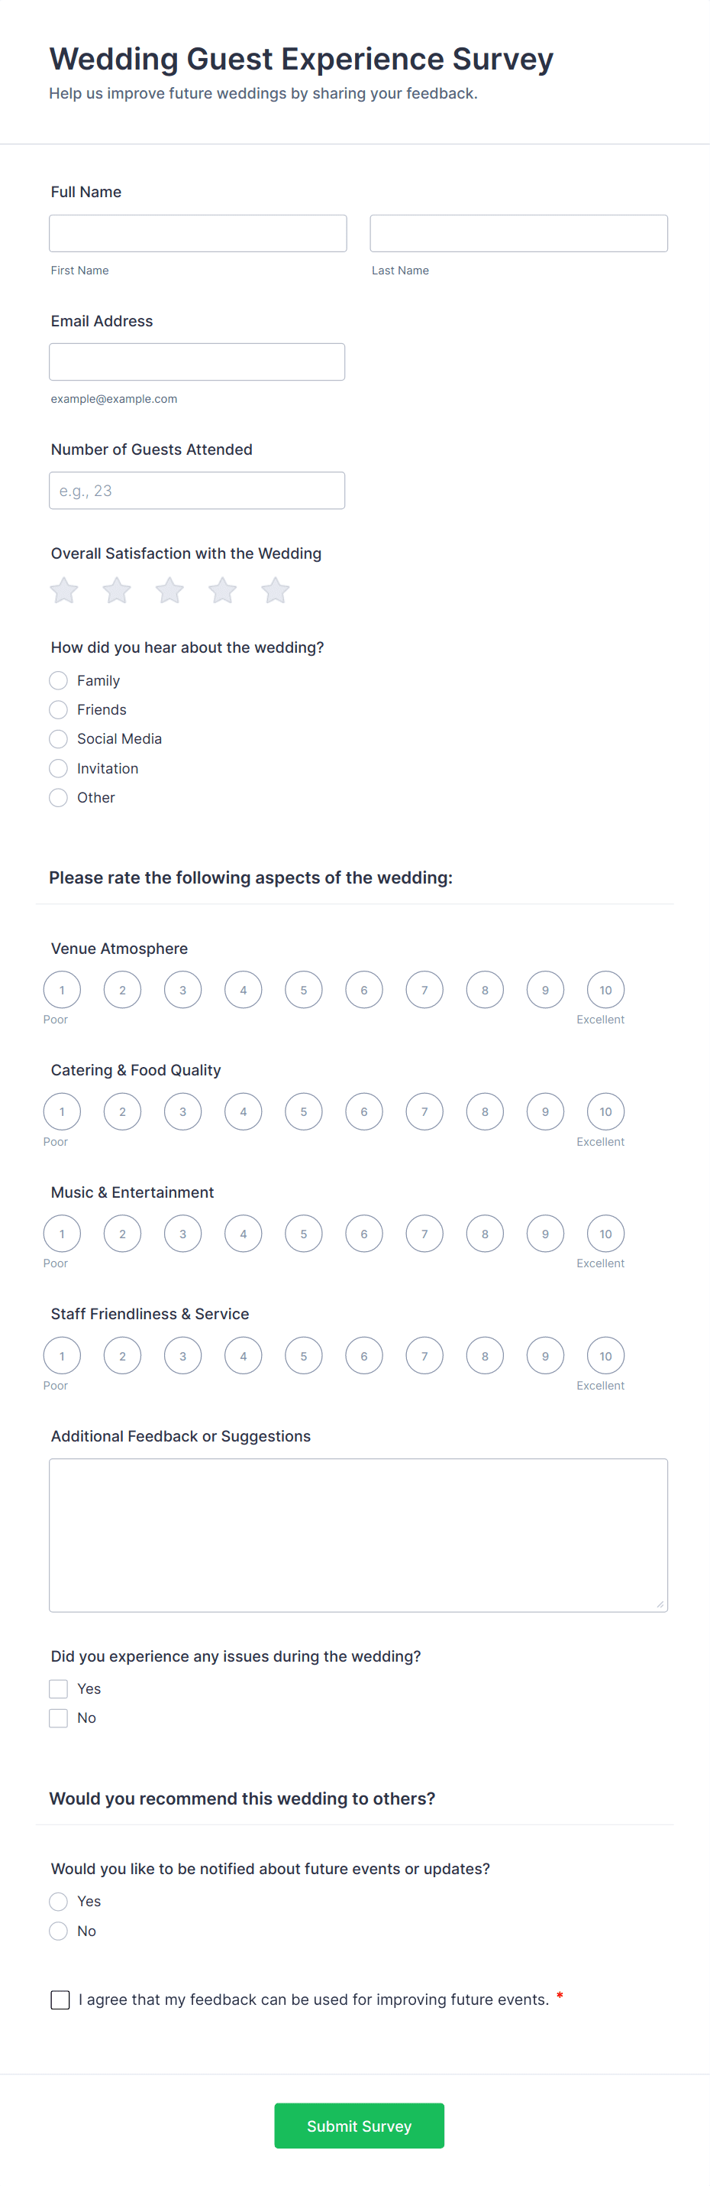Tick the feedback agreement checkbox
This screenshot has width=710, height=2186.
coord(60,2000)
